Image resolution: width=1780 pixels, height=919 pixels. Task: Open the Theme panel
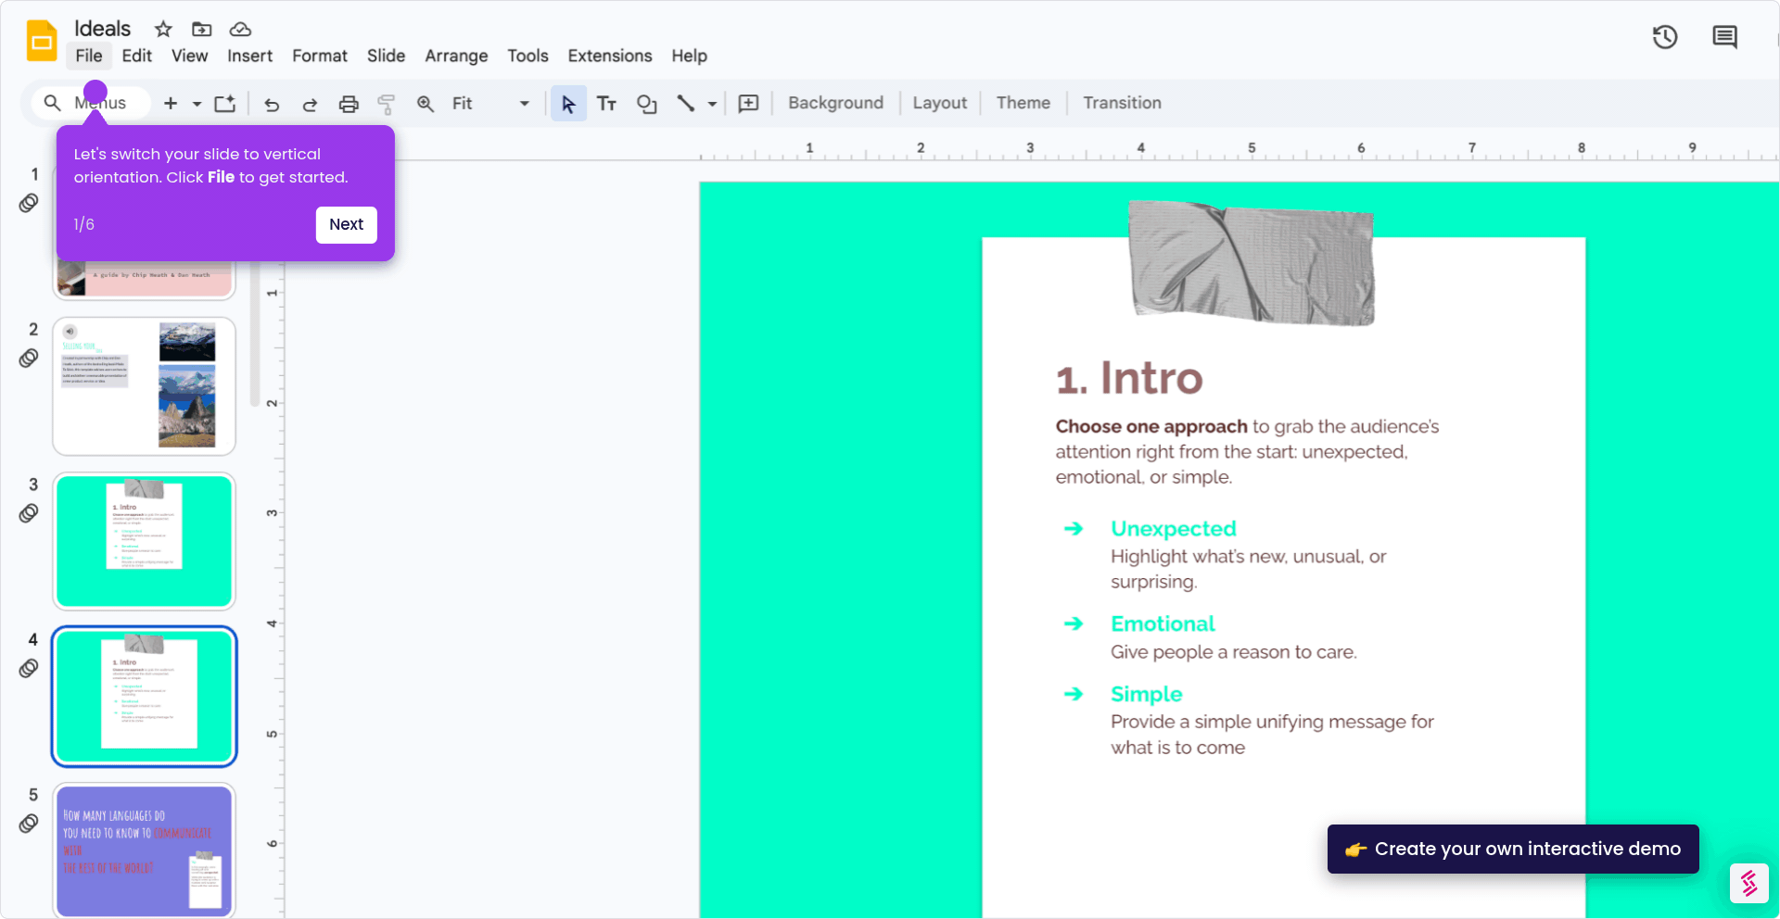[x=1023, y=103]
